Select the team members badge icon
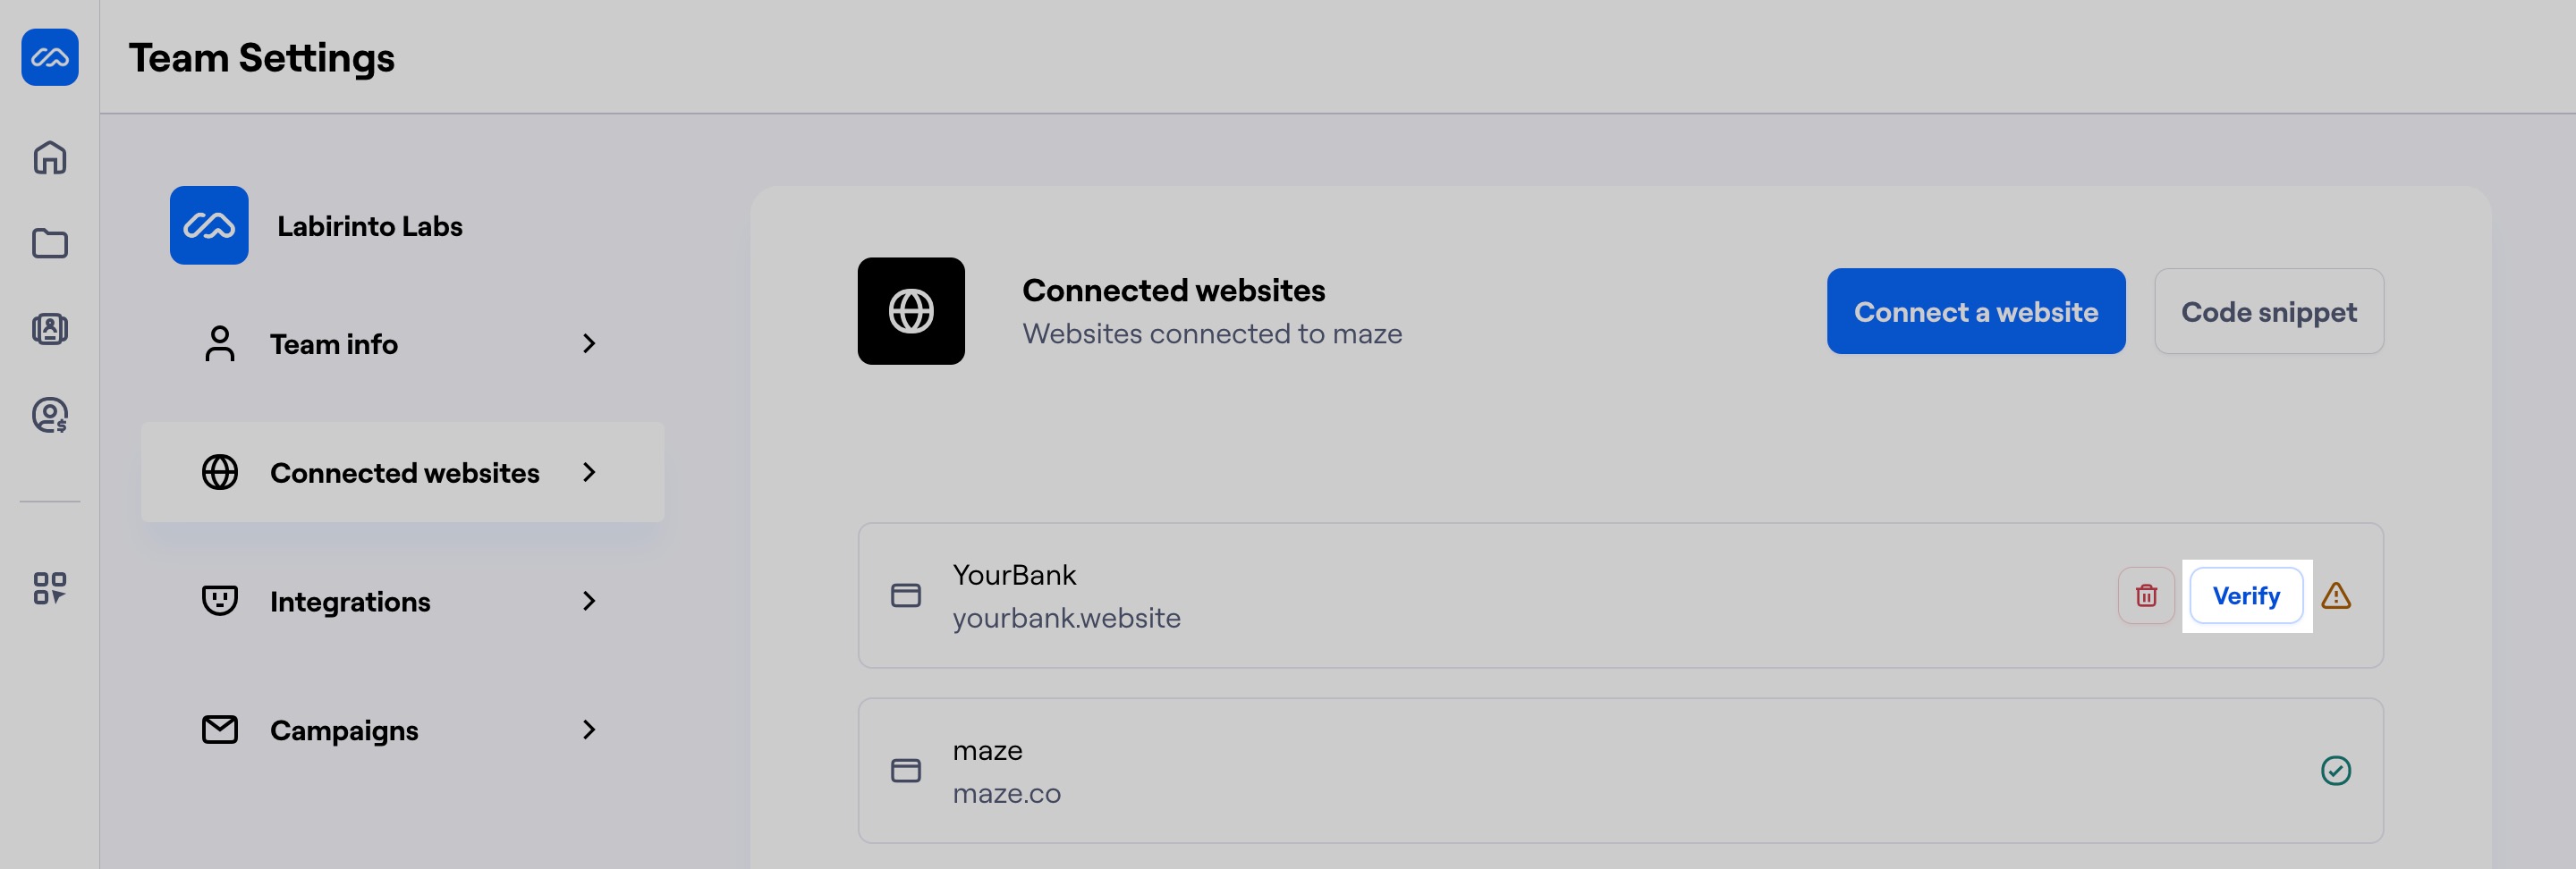Viewport: 2576px width, 869px height. [x=50, y=329]
